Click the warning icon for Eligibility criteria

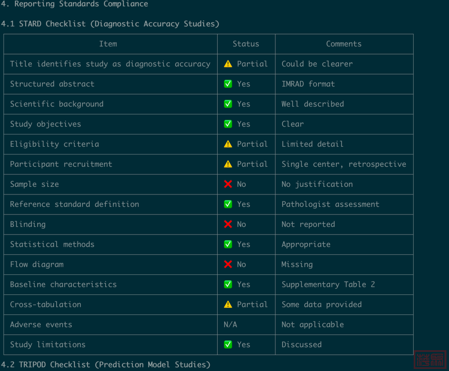[x=228, y=144]
